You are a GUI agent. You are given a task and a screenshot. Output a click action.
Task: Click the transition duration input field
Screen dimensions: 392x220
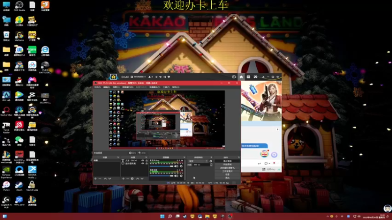coord(201,165)
